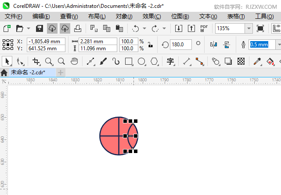The height and width of the screenshot is (195, 281).
Task: Open the Redo history dropdown arrow
Action: click(x=164, y=28)
